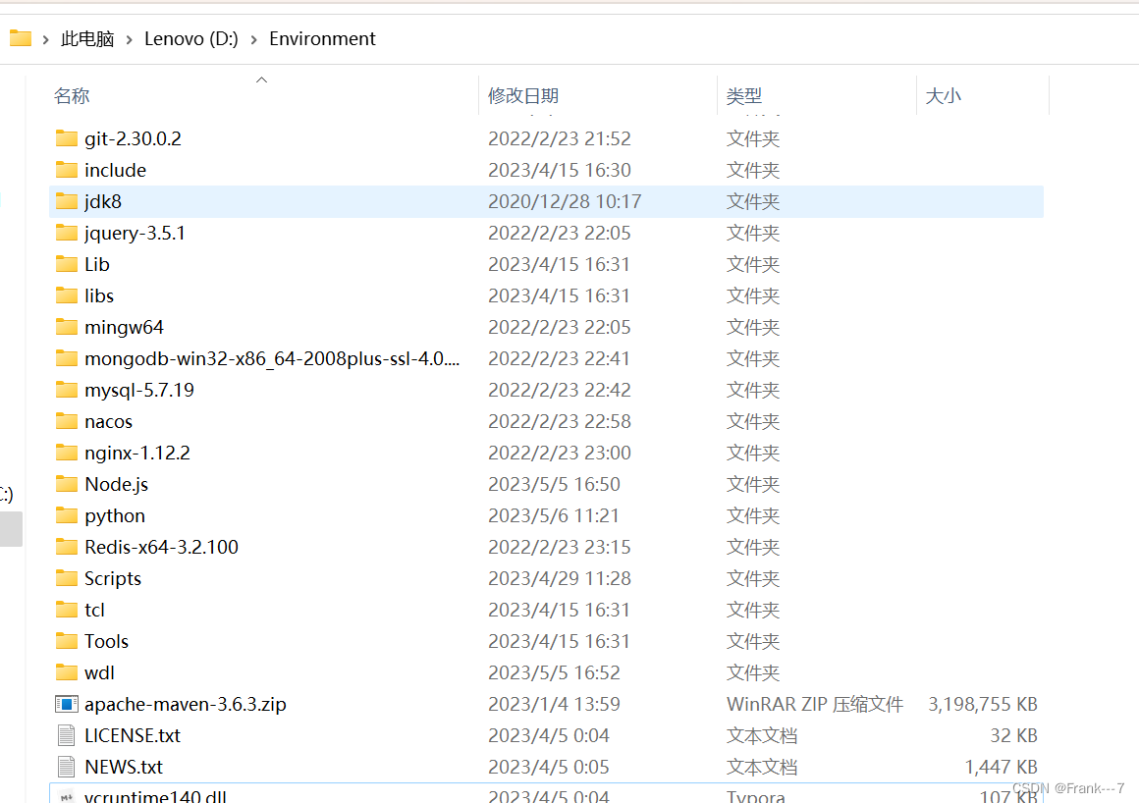Select the LICENSE.txt file name

133,735
